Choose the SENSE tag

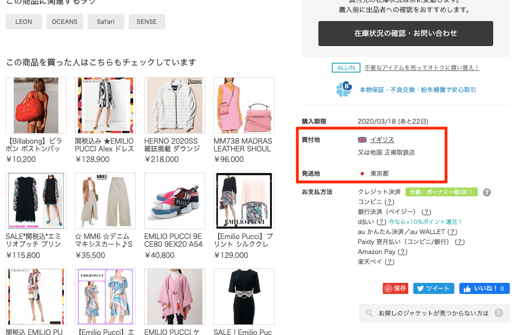click(147, 22)
